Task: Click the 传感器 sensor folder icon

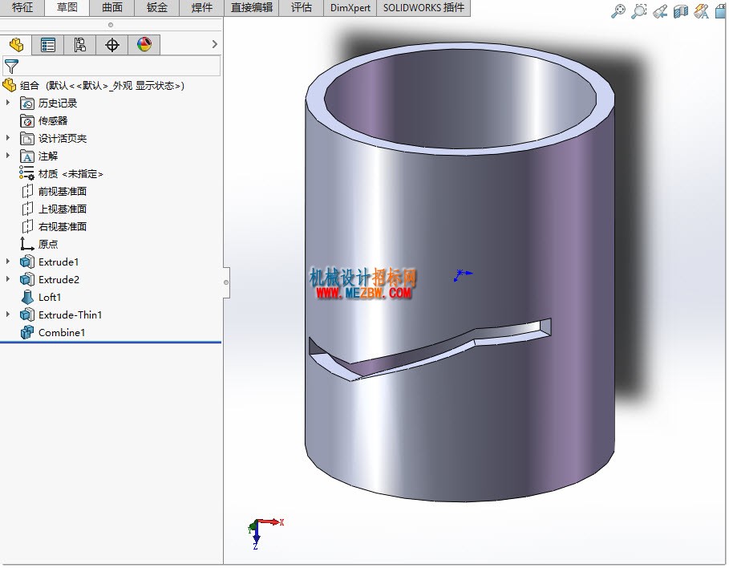Action: pyautogui.click(x=27, y=121)
